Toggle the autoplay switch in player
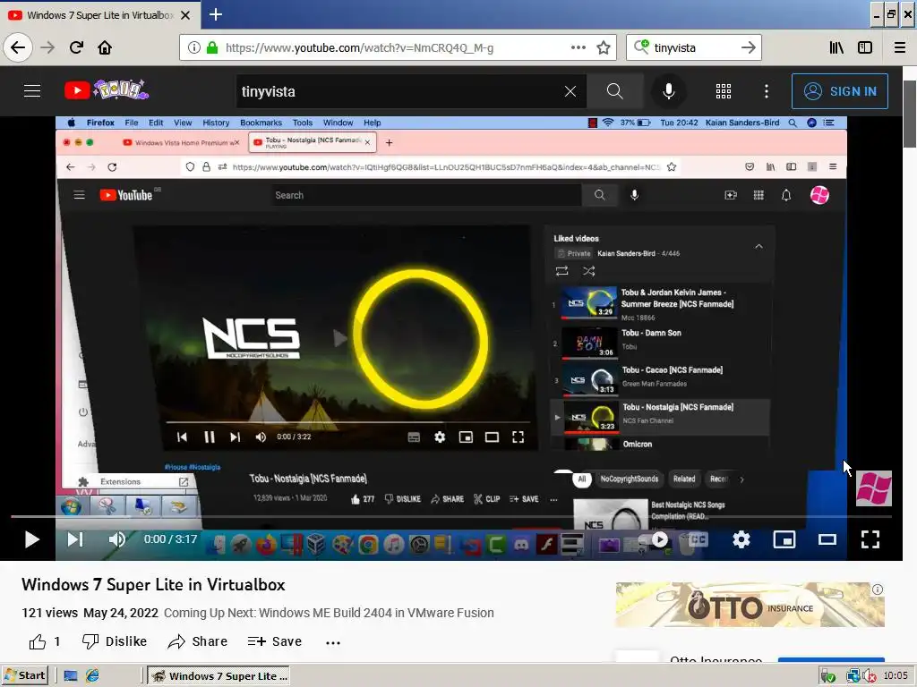The height and width of the screenshot is (687, 917). pos(655,539)
